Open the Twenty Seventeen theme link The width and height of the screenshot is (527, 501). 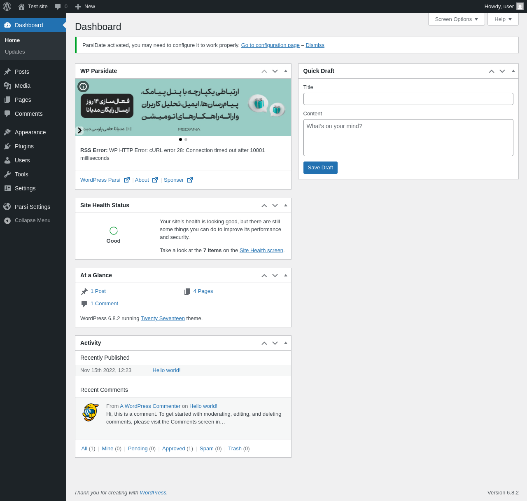tap(163, 318)
